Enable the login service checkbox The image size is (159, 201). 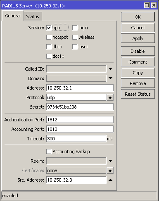[75, 28]
